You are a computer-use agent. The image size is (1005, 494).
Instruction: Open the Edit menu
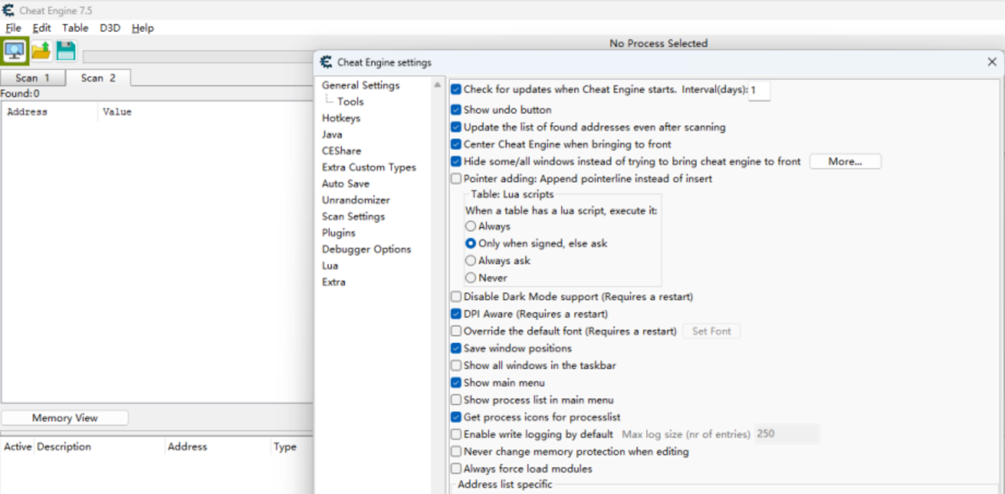pos(41,28)
